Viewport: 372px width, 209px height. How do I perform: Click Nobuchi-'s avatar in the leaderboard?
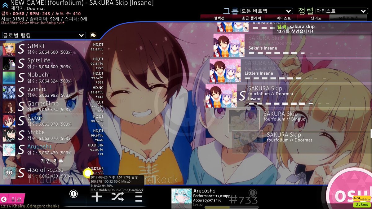9,78
